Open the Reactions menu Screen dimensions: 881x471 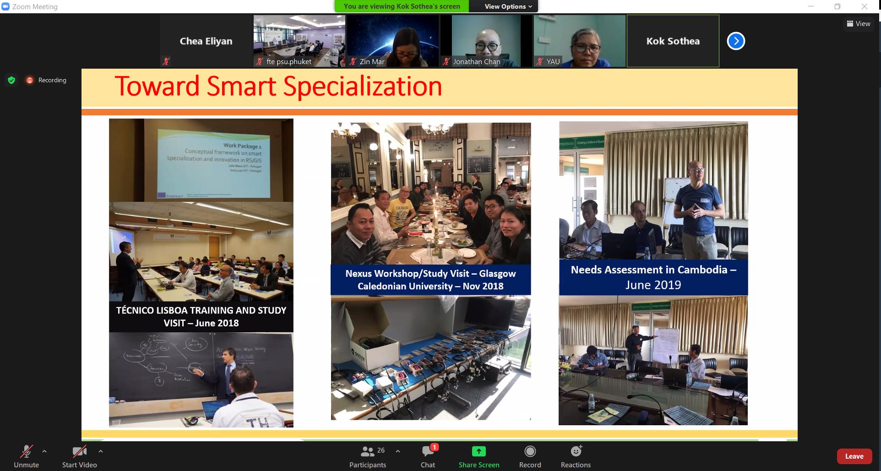coord(576,456)
